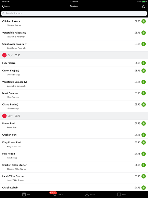Add Onion Bhaji (v) to the order

[x=143, y=71]
